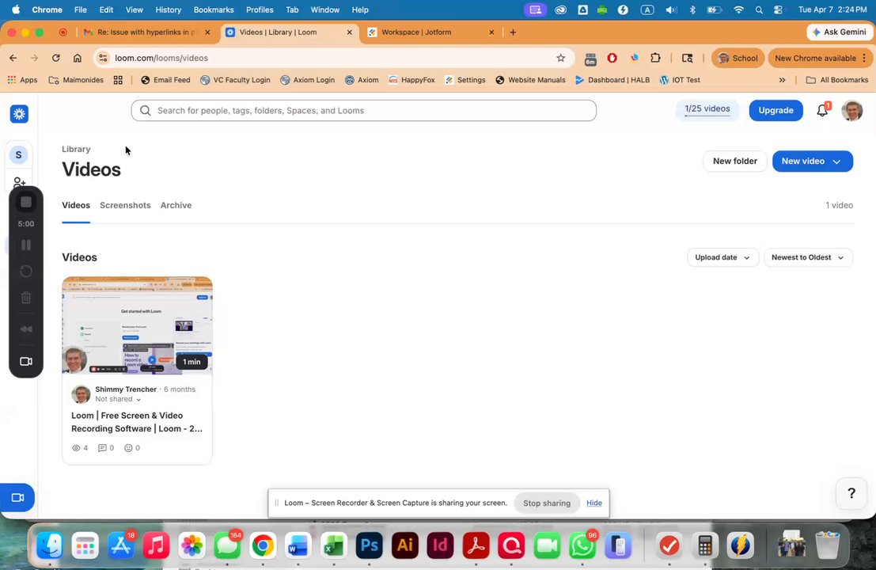Click the help question mark button

[851, 493]
